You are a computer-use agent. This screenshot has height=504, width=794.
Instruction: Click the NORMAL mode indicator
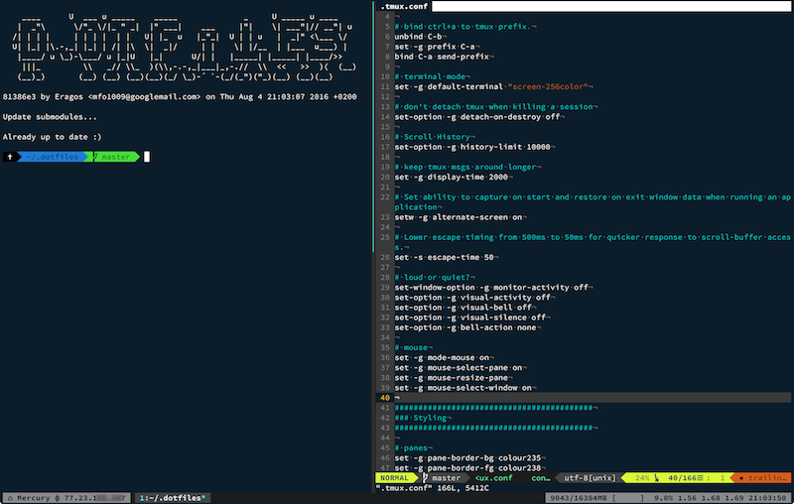point(394,477)
